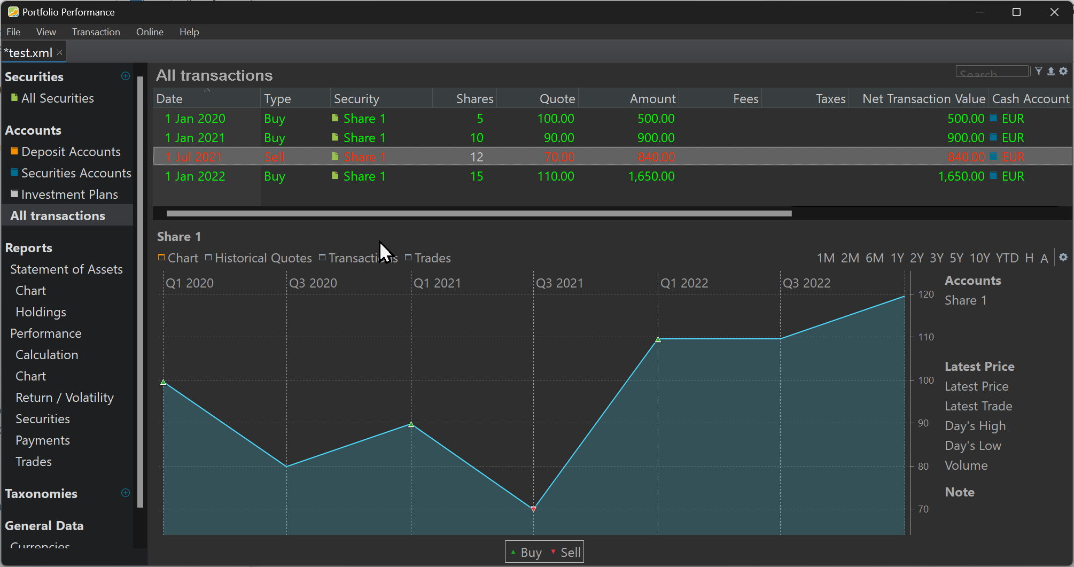The height and width of the screenshot is (567, 1074).
Task: Click the filter funnel icon near Search
Action: (1038, 71)
